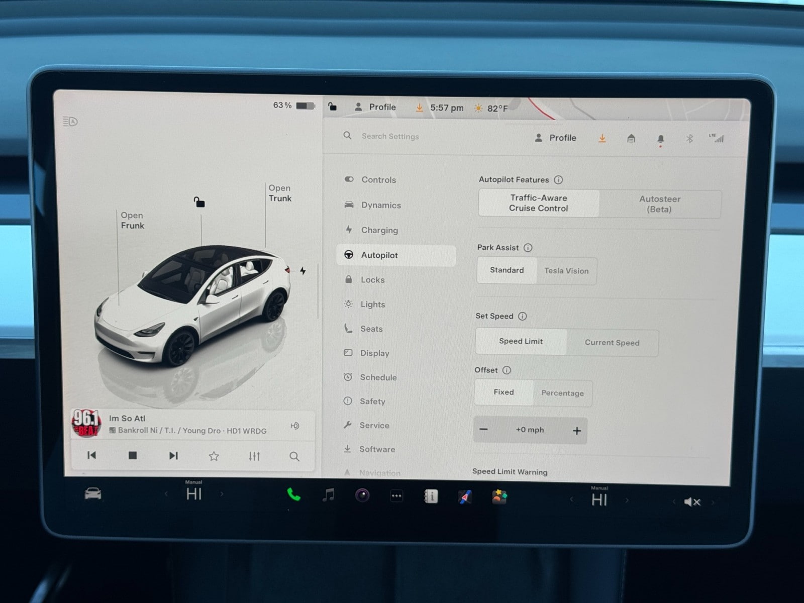Increase speed offset with plus button
This screenshot has height=603, width=804.
click(576, 431)
